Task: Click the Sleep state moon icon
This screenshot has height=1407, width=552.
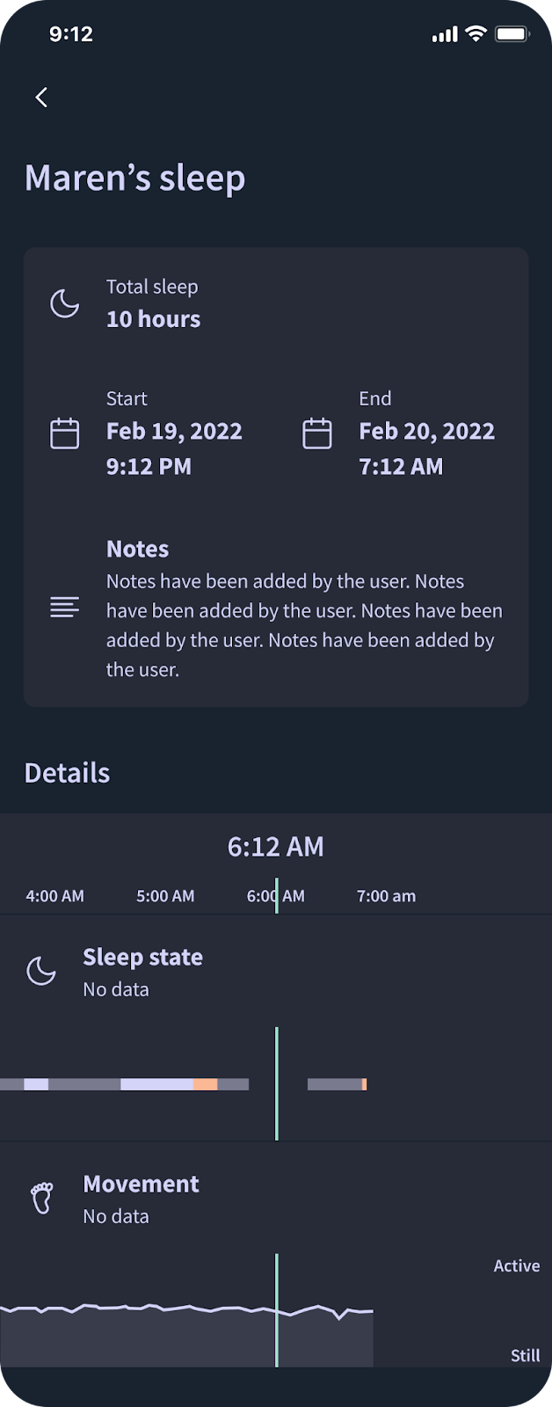Action: point(41,971)
